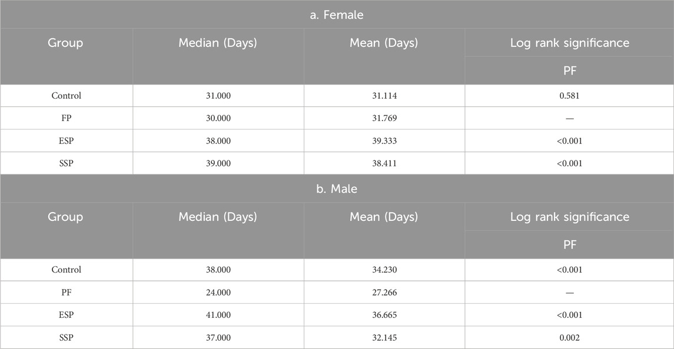Image resolution: width=674 pixels, height=349 pixels.
Task: Click the Female FP group cell
Action: 66,118
